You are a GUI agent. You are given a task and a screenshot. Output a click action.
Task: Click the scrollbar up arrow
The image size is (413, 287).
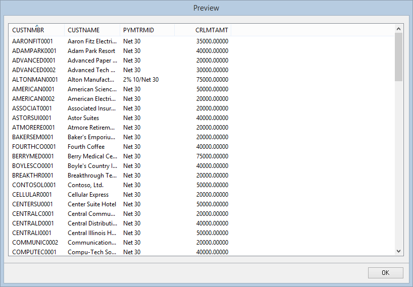pyautogui.click(x=398, y=29)
